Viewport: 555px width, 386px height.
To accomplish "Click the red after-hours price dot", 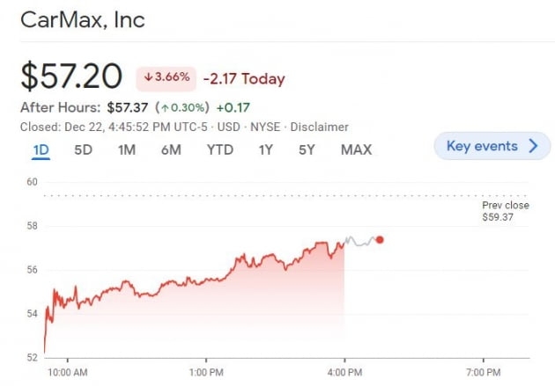I will coord(380,239).
